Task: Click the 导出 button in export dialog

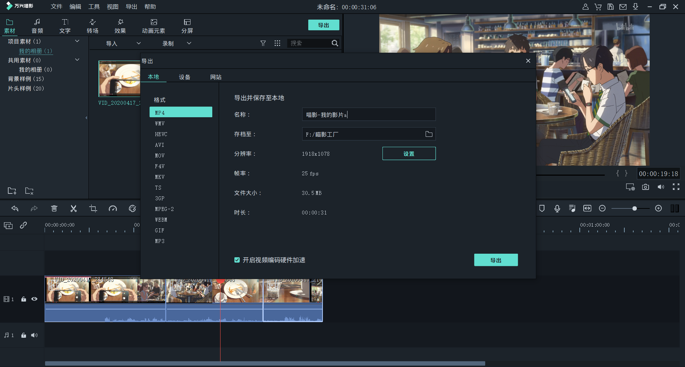Action: pyautogui.click(x=496, y=260)
